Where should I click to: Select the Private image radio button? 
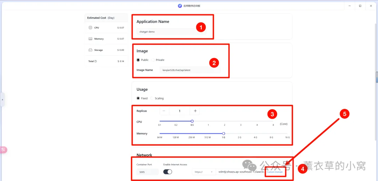(153, 60)
